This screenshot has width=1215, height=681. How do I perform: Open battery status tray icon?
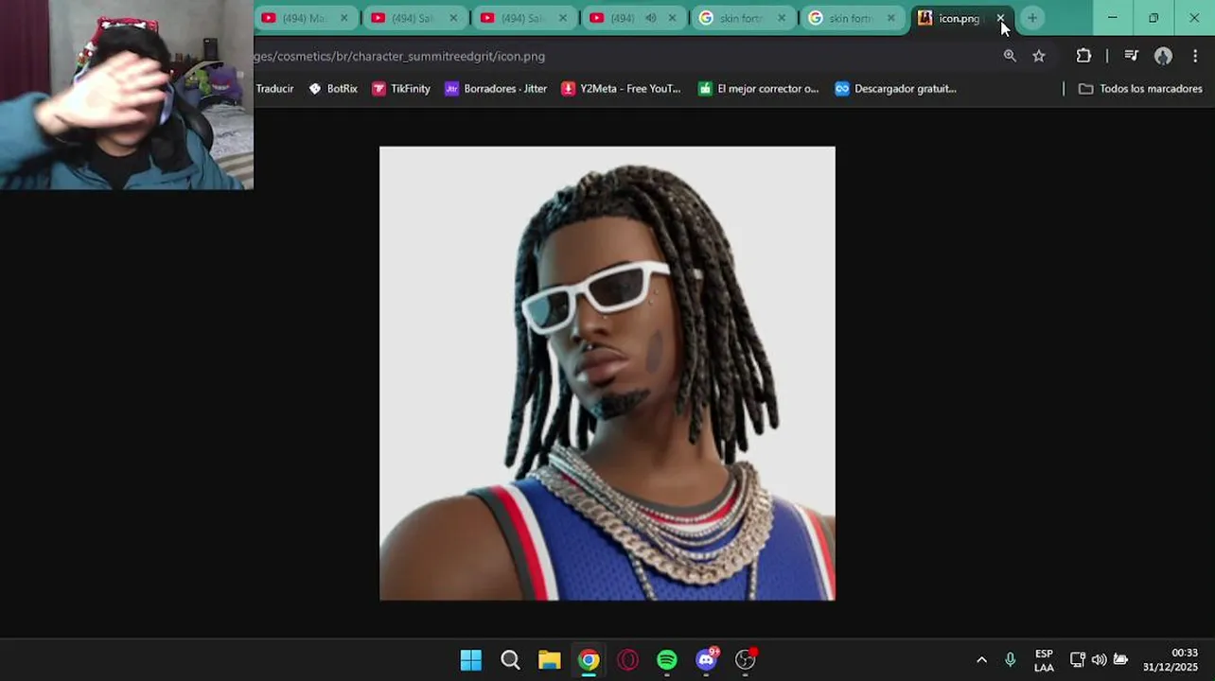(x=1120, y=660)
